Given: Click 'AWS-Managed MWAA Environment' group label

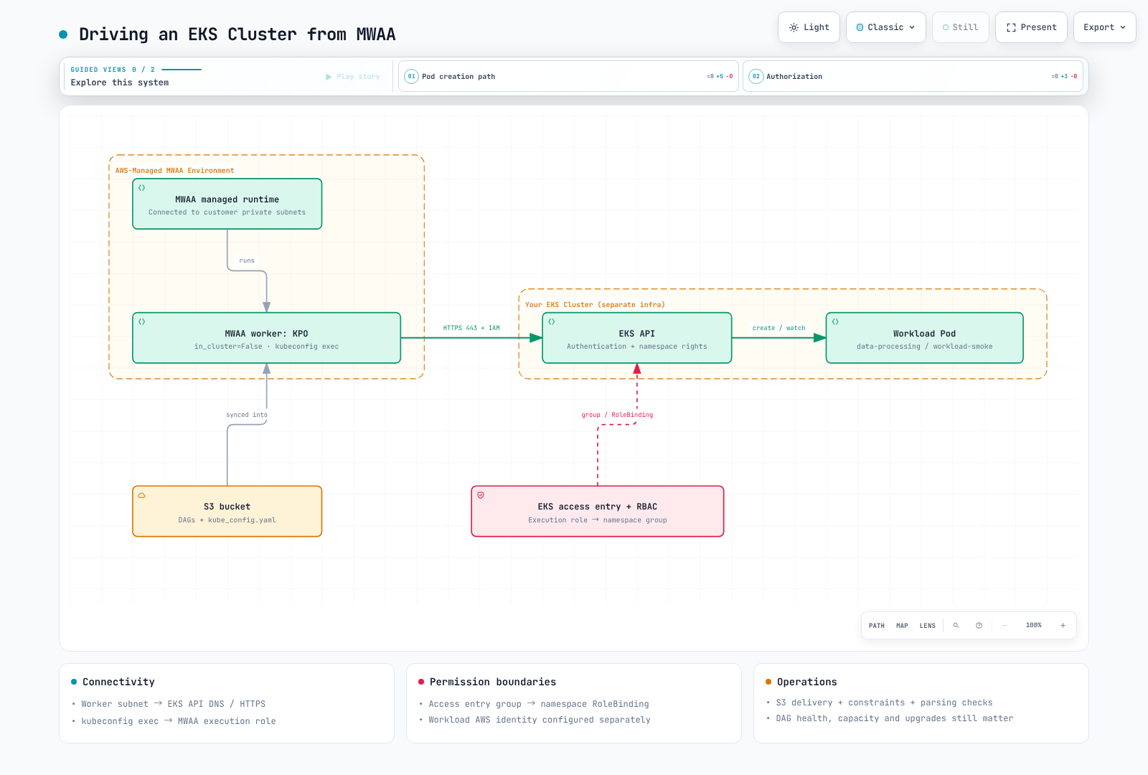Looking at the screenshot, I should (x=174, y=171).
